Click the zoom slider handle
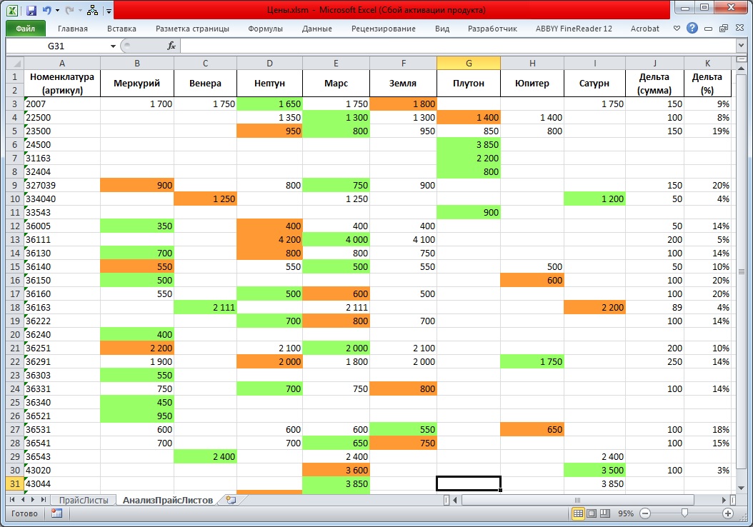Screen dimensions: 753x527 (x=684, y=513)
